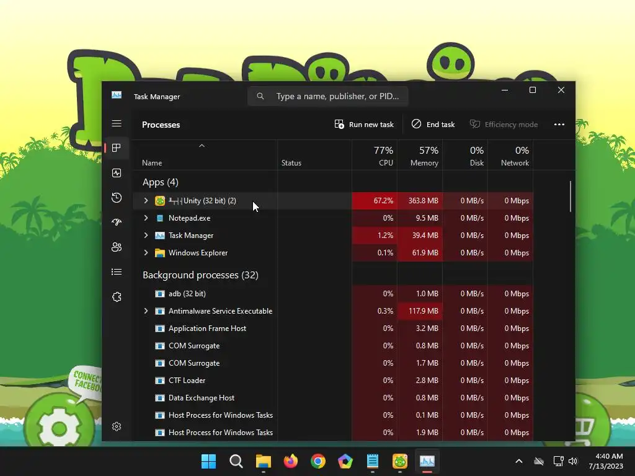635x476 pixels.
Task: Sort processes by CPU column
Action: click(x=375, y=156)
